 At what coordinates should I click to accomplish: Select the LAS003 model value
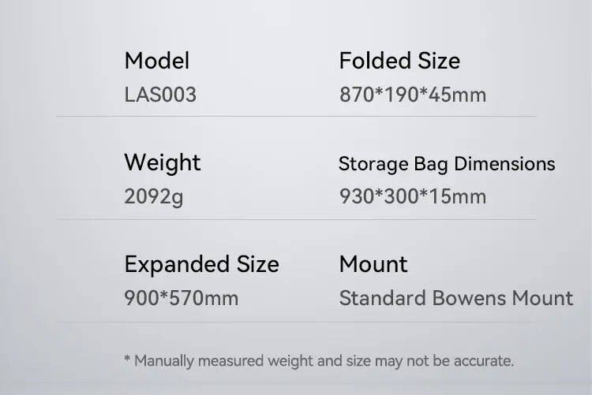click(x=160, y=95)
